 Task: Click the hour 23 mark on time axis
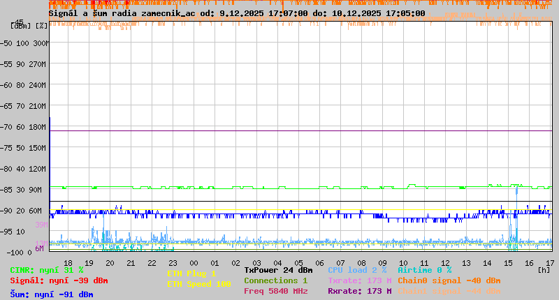173,263
